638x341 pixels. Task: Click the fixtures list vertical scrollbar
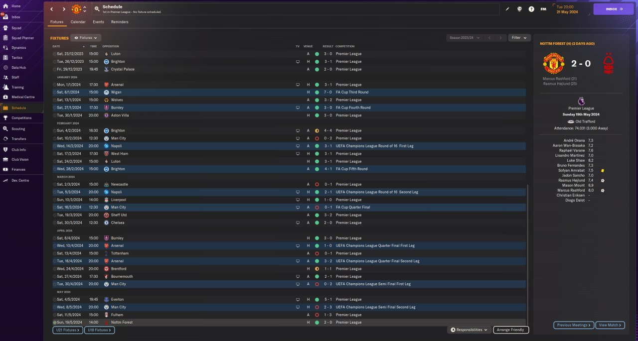527,254
